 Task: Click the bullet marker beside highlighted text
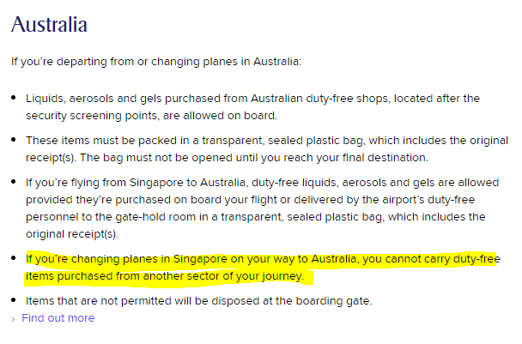coord(14,260)
